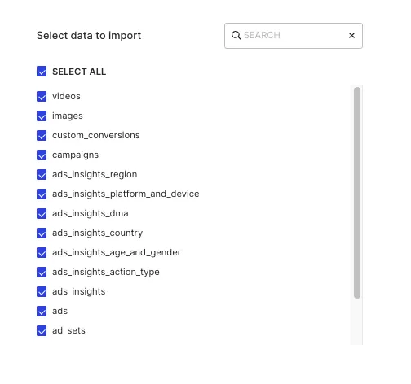The image size is (411, 384).
Task: Toggle ads_insights_platform_and_device checkbox
Action: [42, 194]
